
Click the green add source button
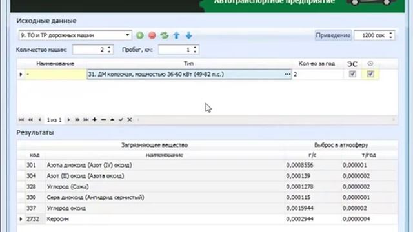140,35
